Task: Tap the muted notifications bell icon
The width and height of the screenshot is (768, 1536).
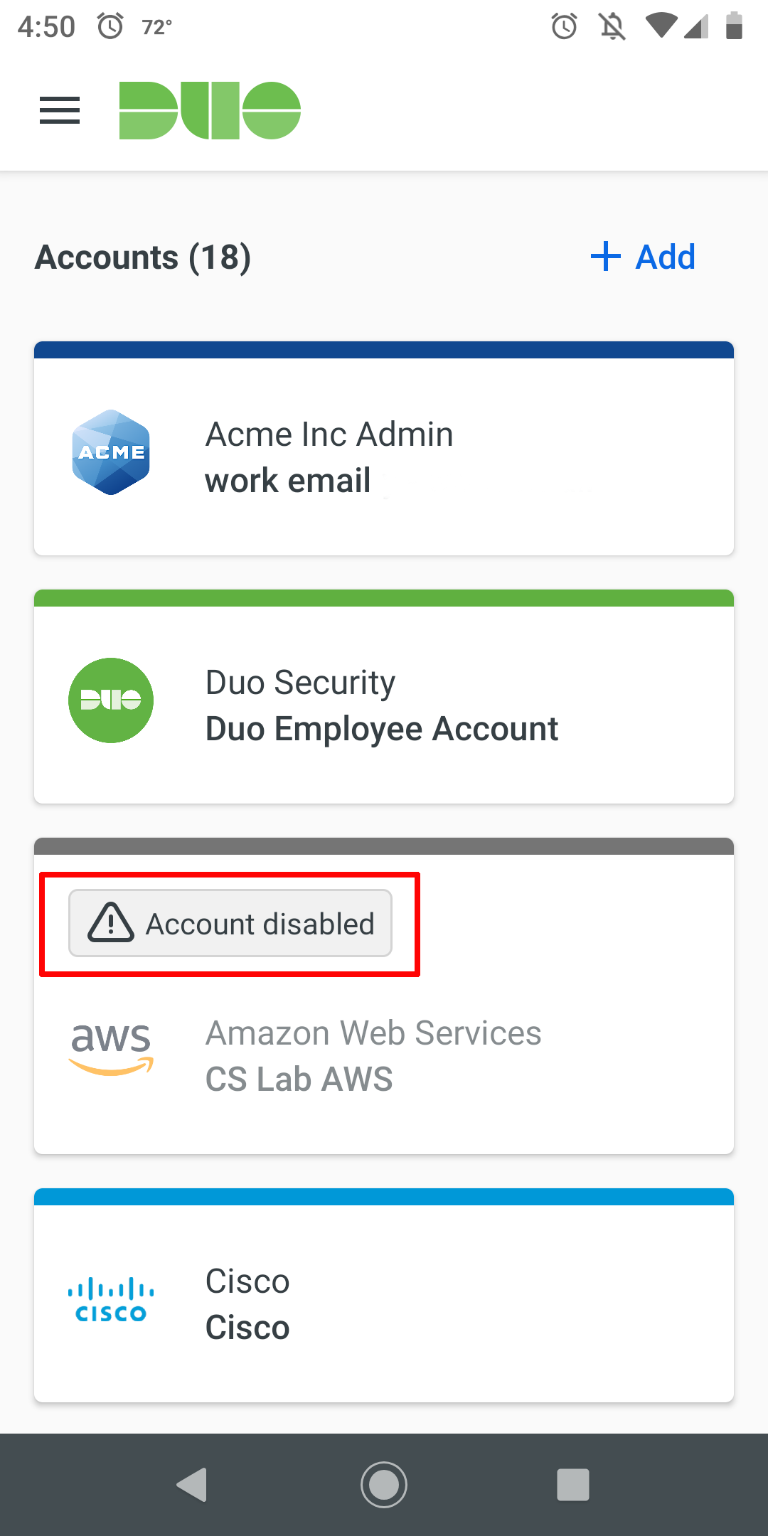Action: point(613,26)
